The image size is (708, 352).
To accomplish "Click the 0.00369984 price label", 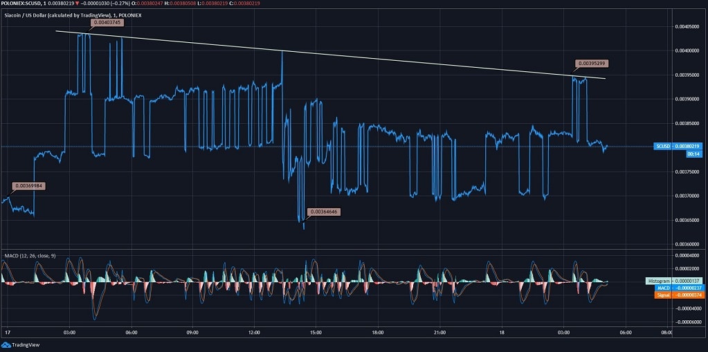I will click(x=30, y=185).
